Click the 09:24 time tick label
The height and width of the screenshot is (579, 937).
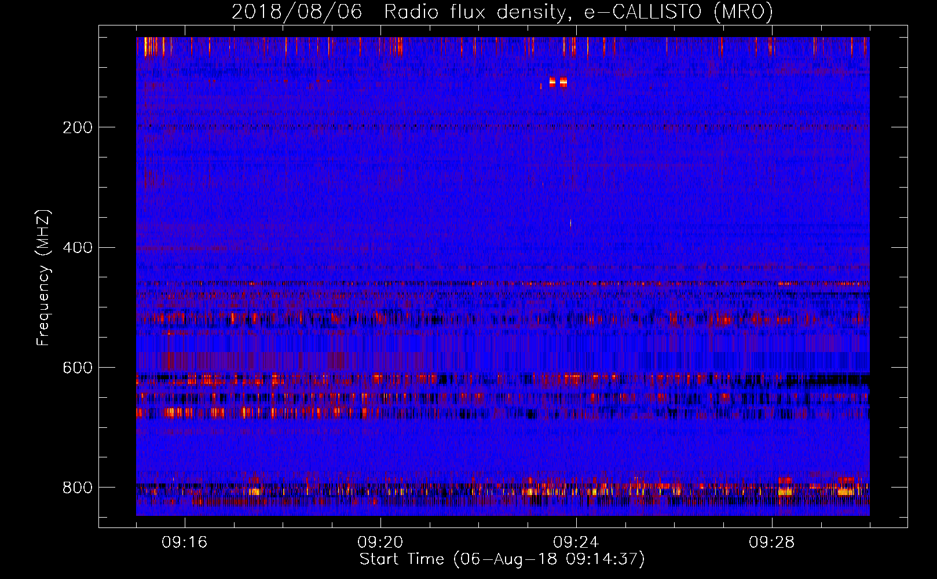click(576, 543)
